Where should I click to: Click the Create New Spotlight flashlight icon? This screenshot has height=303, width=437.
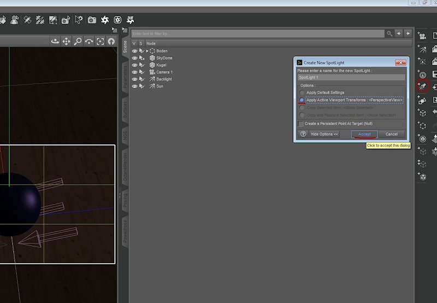pyautogui.click(x=422, y=86)
